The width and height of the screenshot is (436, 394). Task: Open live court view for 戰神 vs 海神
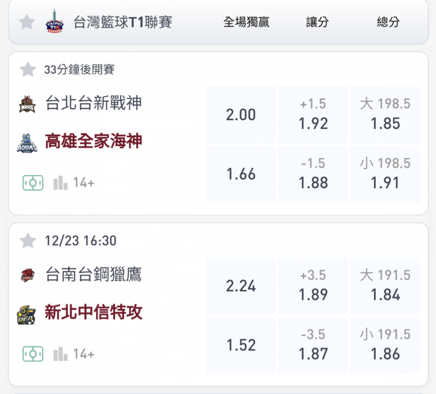(x=33, y=183)
